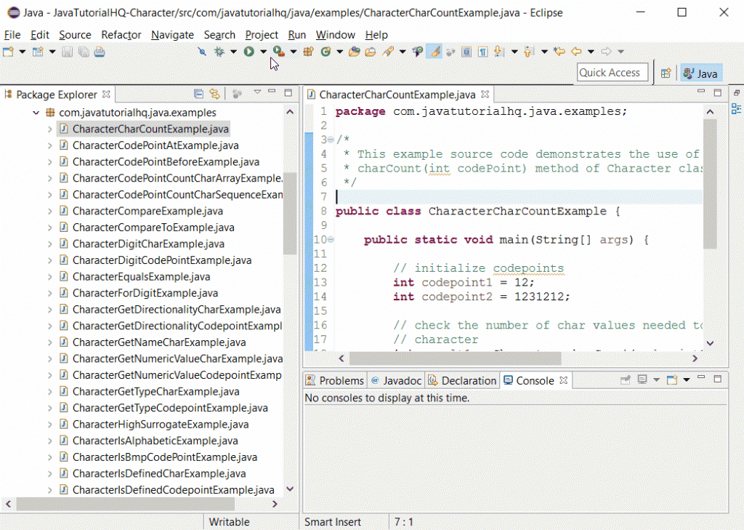The height and width of the screenshot is (530, 744).
Task: Open the Navigate menu
Action: (172, 35)
